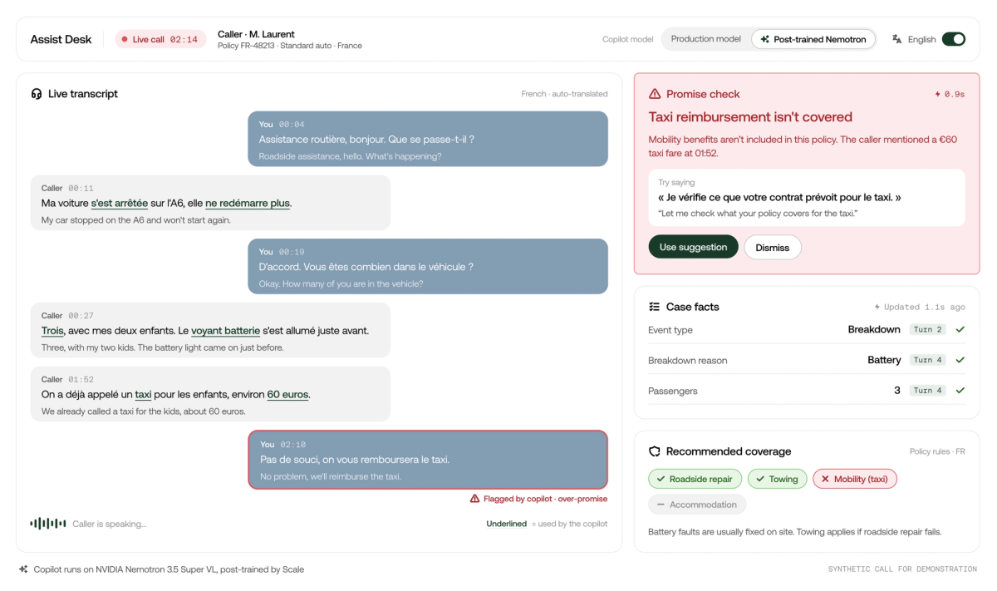Click the Assist Desk app title
Image resolution: width=997 pixels, height=591 pixels.
click(x=61, y=39)
